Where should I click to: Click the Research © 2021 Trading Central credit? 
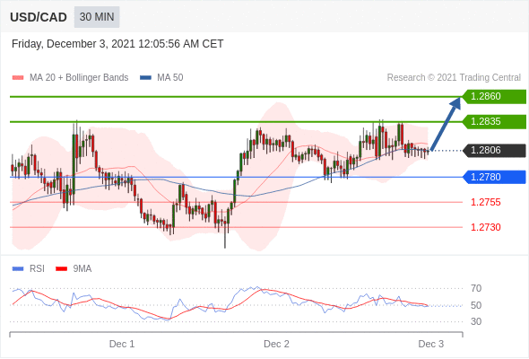tap(454, 78)
